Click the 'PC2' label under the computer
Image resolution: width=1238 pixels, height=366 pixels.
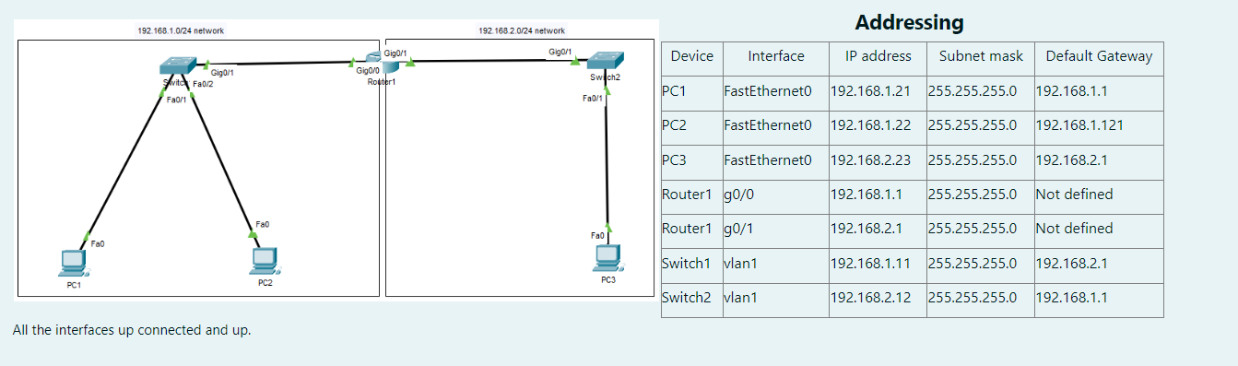pyautogui.click(x=265, y=283)
